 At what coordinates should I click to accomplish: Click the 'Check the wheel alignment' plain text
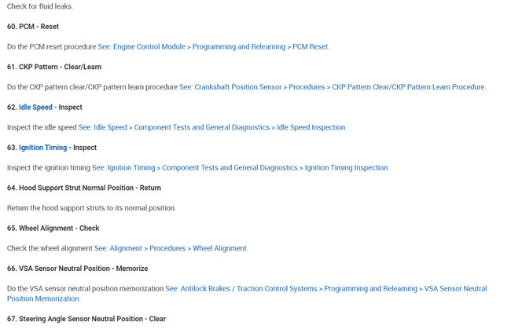(x=50, y=248)
